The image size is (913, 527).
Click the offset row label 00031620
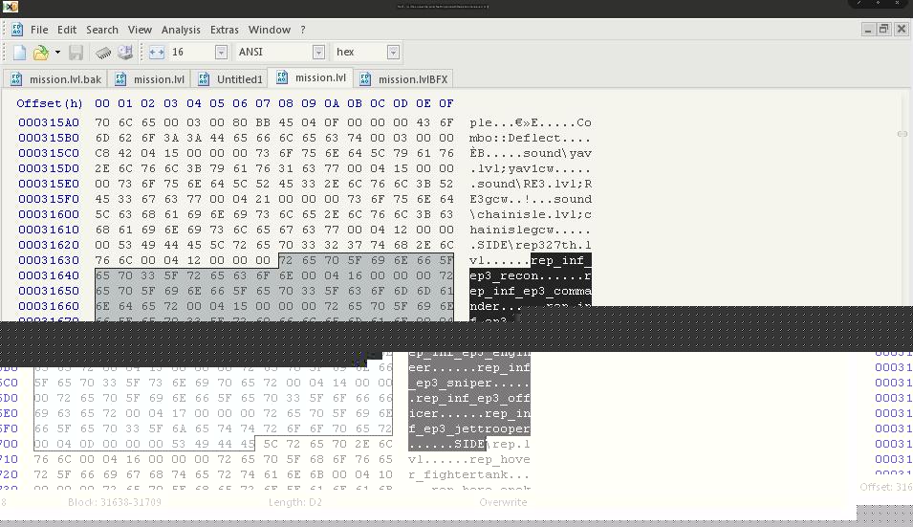click(x=49, y=245)
